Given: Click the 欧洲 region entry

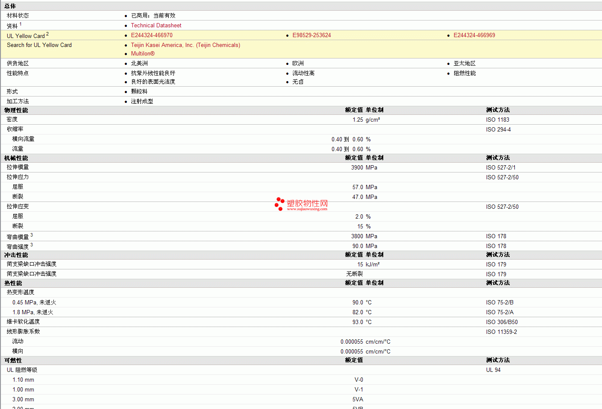Looking at the screenshot, I should (298, 64).
